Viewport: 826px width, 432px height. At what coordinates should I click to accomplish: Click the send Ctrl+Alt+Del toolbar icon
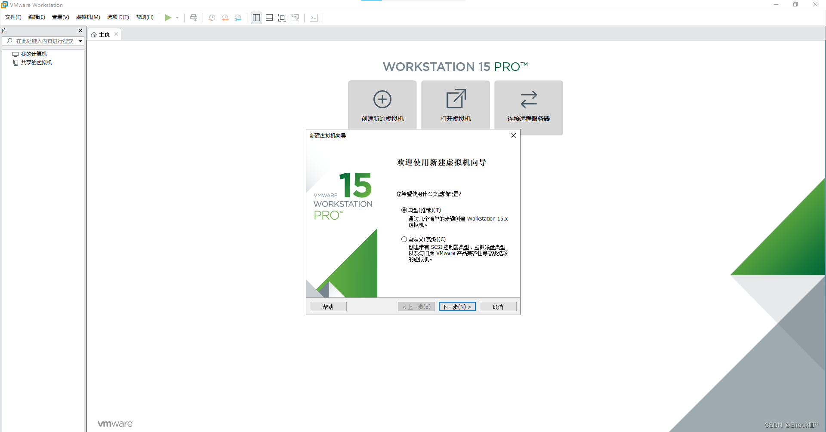[194, 18]
